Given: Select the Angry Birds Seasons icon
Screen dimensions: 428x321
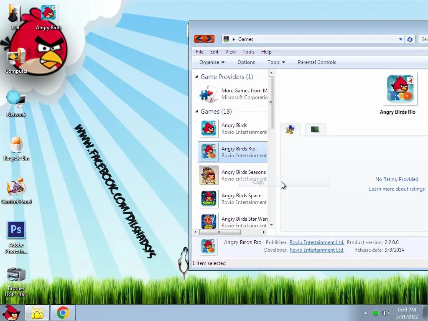Looking at the screenshot, I should tap(209, 175).
